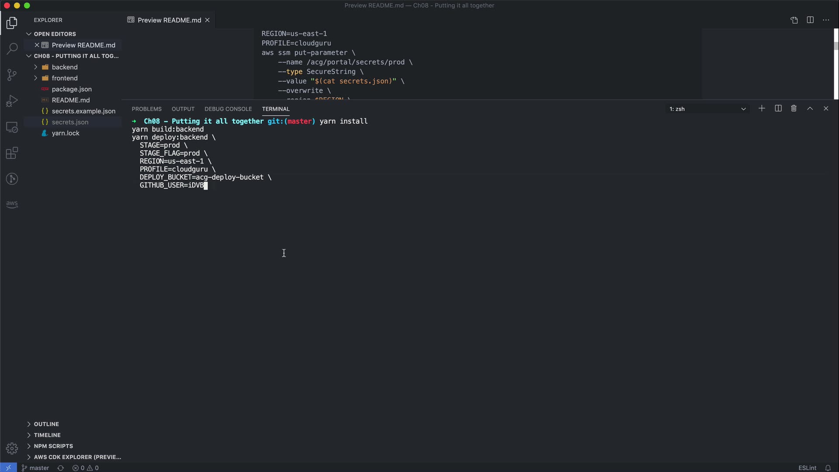Open the AWS toolkit view

pos(12,204)
